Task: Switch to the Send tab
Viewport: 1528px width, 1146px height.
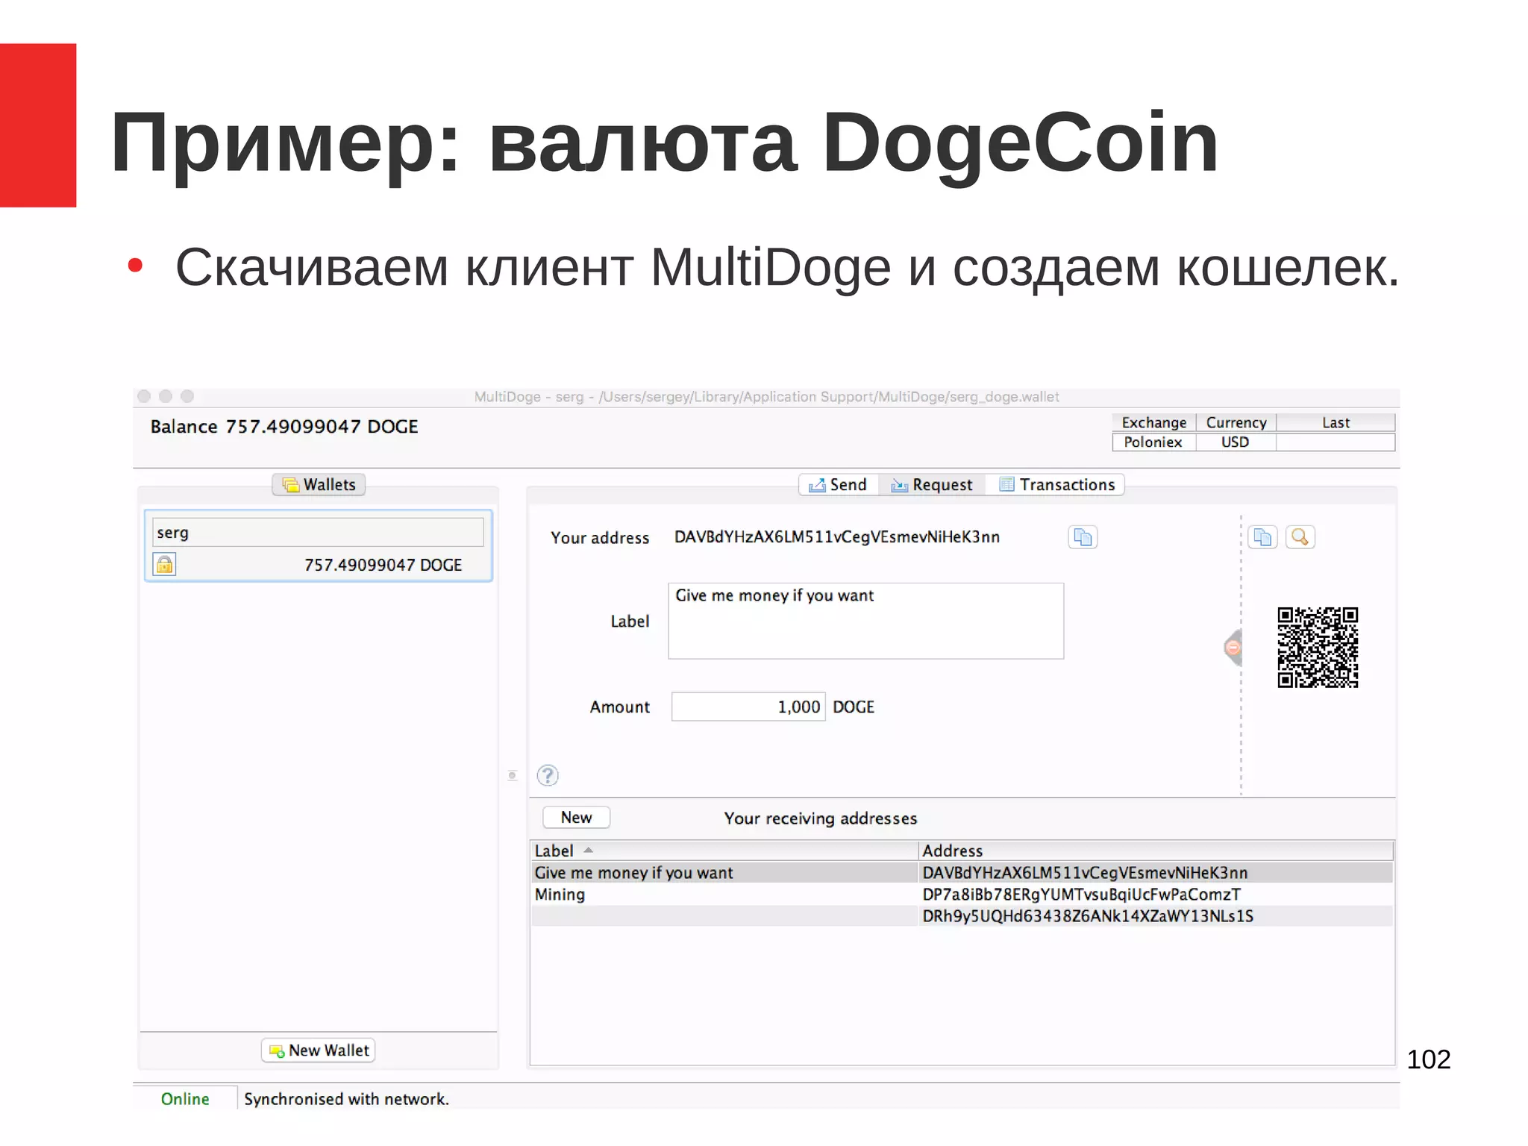Action: click(839, 485)
